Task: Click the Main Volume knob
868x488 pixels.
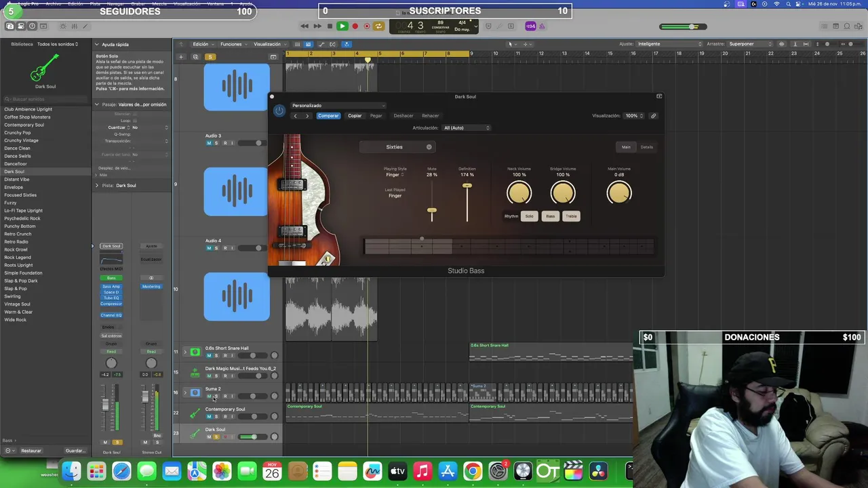Action: [x=619, y=194]
